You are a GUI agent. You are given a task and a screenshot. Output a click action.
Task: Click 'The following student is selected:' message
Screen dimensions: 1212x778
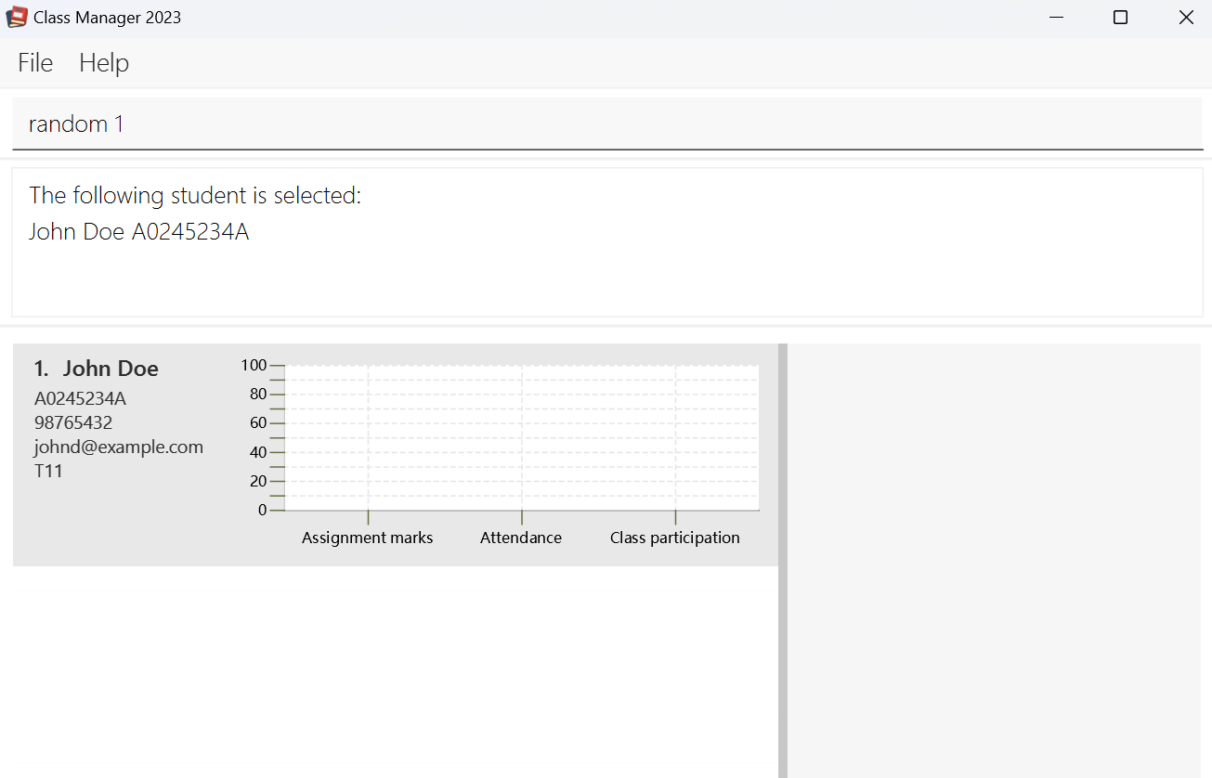[195, 196]
